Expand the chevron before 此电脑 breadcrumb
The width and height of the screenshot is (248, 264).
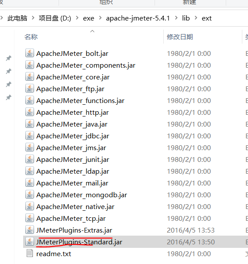(2, 18)
